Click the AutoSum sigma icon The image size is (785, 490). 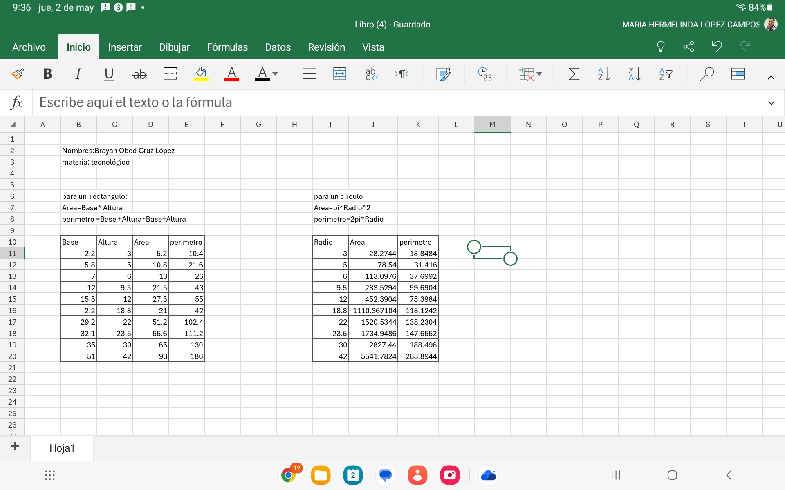pos(573,74)
